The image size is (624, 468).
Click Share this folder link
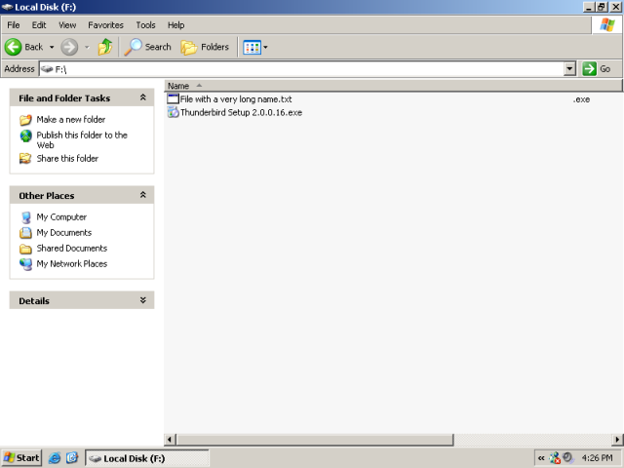tap(67, 158)
